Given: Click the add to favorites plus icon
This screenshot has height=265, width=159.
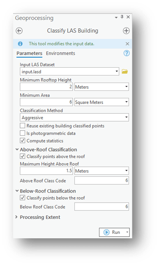Looking at the screenshot, I should pyautogui.click(x=126, y=31).
